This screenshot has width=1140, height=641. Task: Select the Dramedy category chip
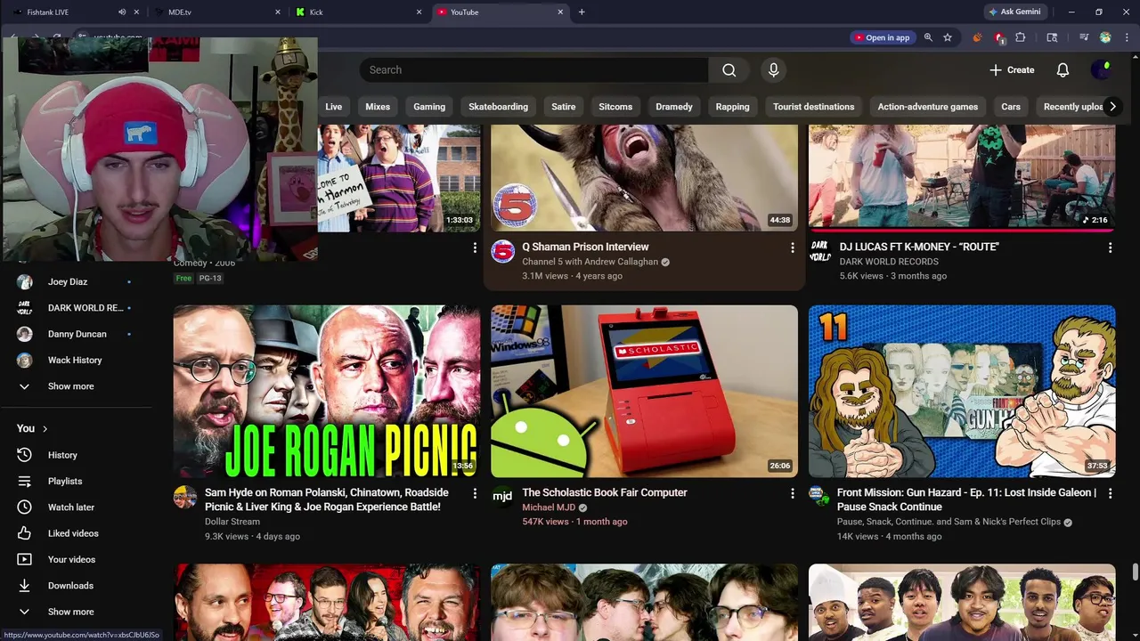point(674,107)
